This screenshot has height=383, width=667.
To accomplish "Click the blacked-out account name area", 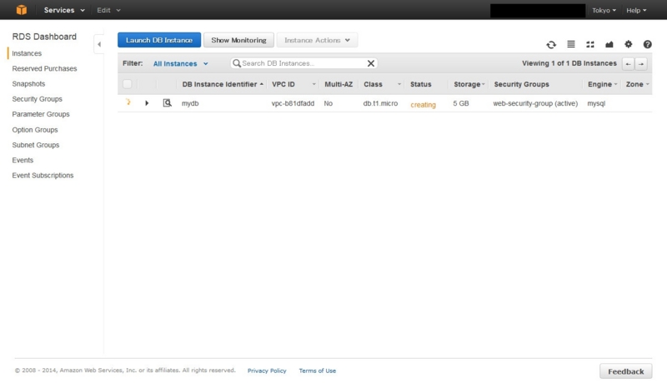I will pos(538,11).
